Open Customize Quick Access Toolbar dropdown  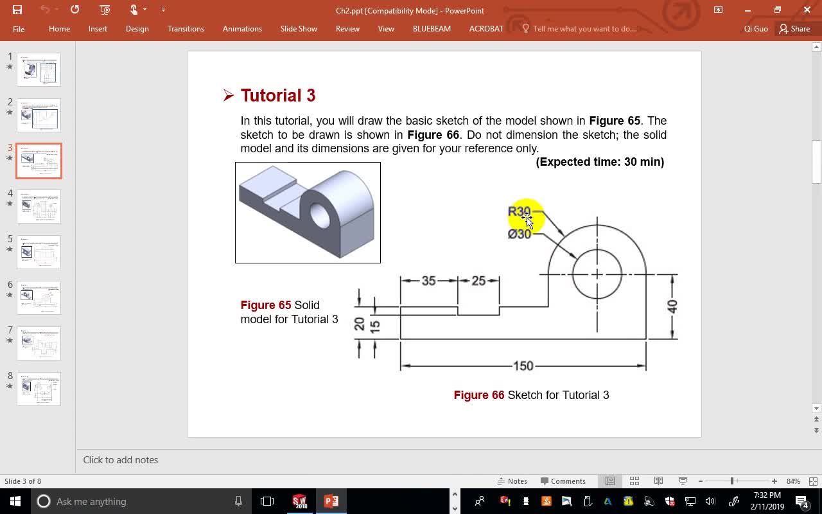(x=163, y=10)
